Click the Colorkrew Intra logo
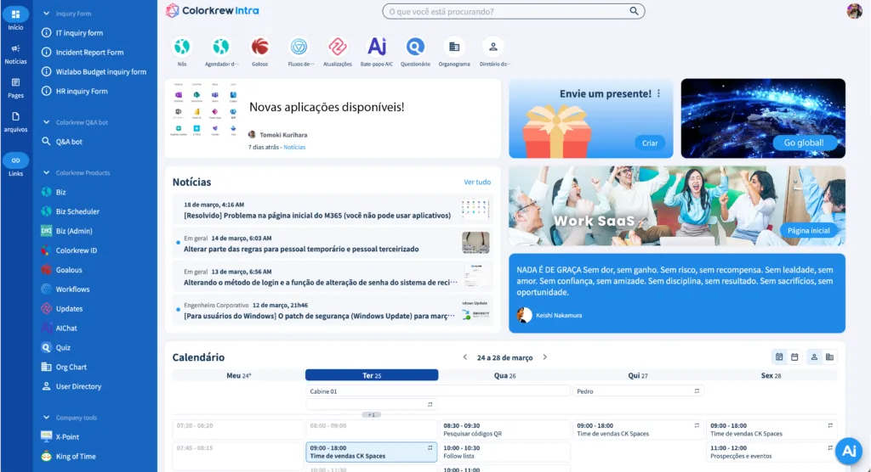Viewport: 871px width, 472px height. pos(213,10)
